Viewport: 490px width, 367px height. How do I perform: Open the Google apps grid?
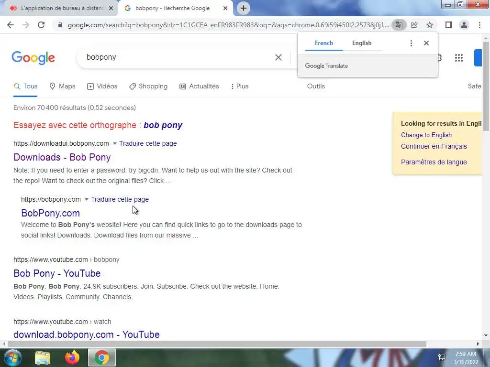pos(459,58)
